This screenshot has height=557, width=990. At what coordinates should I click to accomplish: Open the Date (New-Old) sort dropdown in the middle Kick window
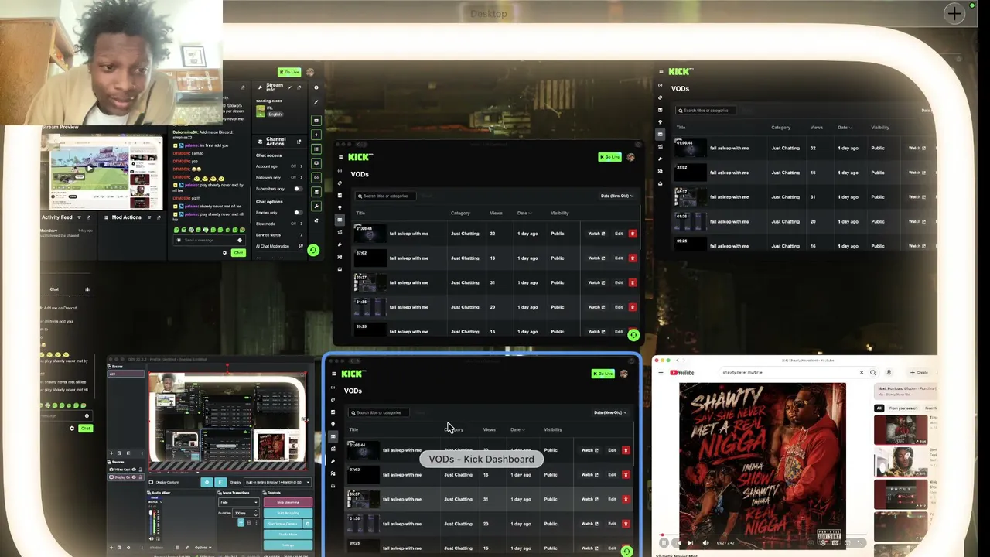click(x=616, y=196)
